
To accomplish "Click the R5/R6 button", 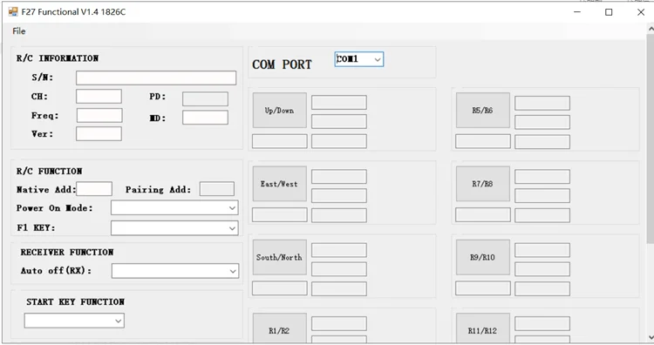I will (482, 111).
